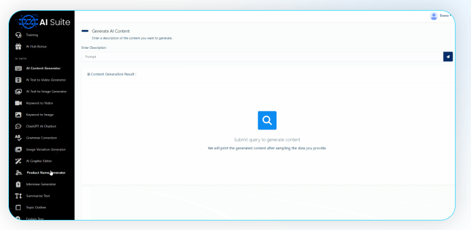
Task: Click the AI Hub Bonus gift icon
Action: tap(18, 46)
